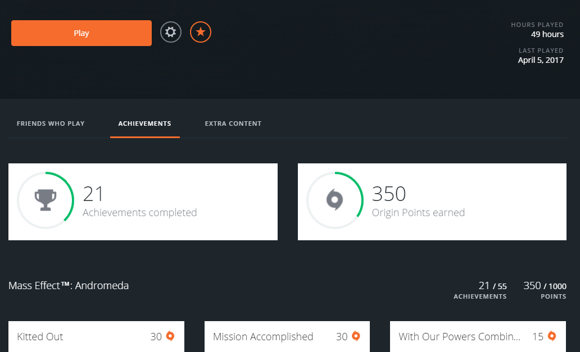This screenshot has height=352, width=580.
Task: Open game settings gear icon
Action: pos(171,32)
